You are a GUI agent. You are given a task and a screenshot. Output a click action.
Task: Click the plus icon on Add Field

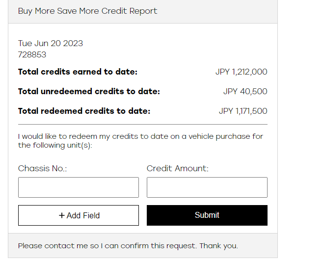61,215
